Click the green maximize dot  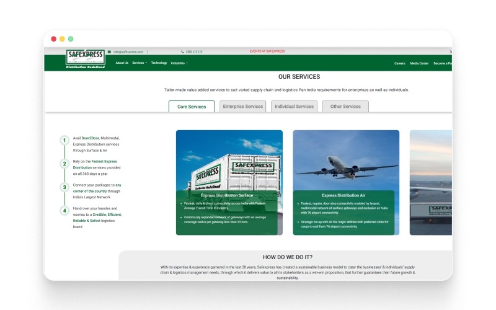click(71, 39)
